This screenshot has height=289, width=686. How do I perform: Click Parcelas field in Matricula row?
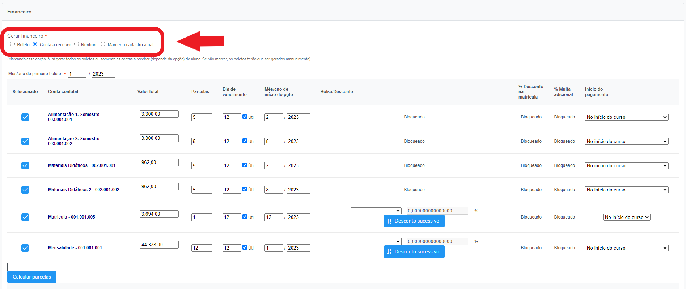pos(202,217)
